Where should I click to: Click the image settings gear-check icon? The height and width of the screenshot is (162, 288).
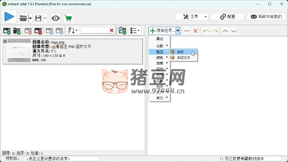[122, 31]
